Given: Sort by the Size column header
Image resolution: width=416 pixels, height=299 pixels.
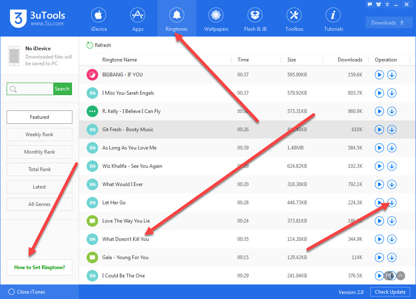Looking at the screenshot, I should [292, 60].
